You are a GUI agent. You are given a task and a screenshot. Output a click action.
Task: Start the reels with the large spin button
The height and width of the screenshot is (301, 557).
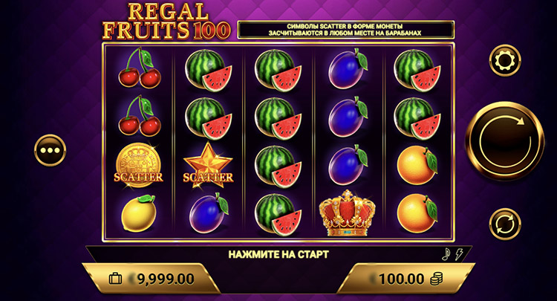click(x=505, y=141)
